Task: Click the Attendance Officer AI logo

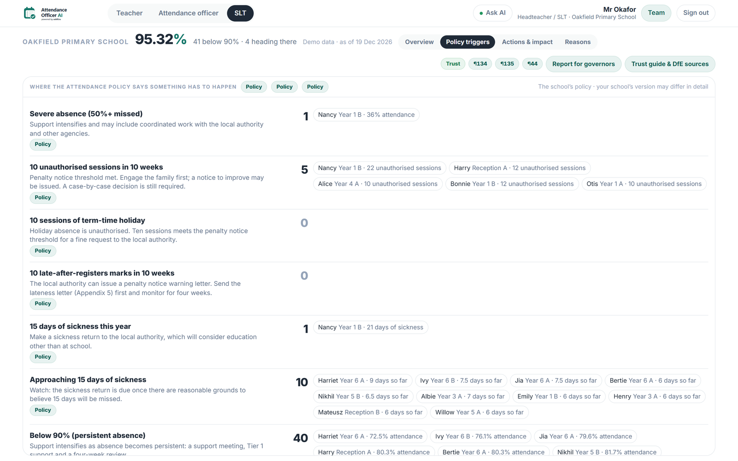Action: (x=45, y=13)
